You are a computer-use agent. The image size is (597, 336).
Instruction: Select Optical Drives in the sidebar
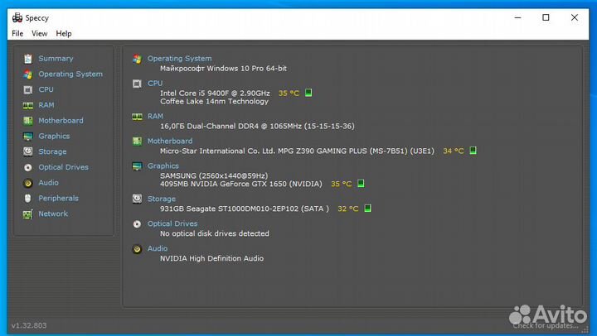63,167
